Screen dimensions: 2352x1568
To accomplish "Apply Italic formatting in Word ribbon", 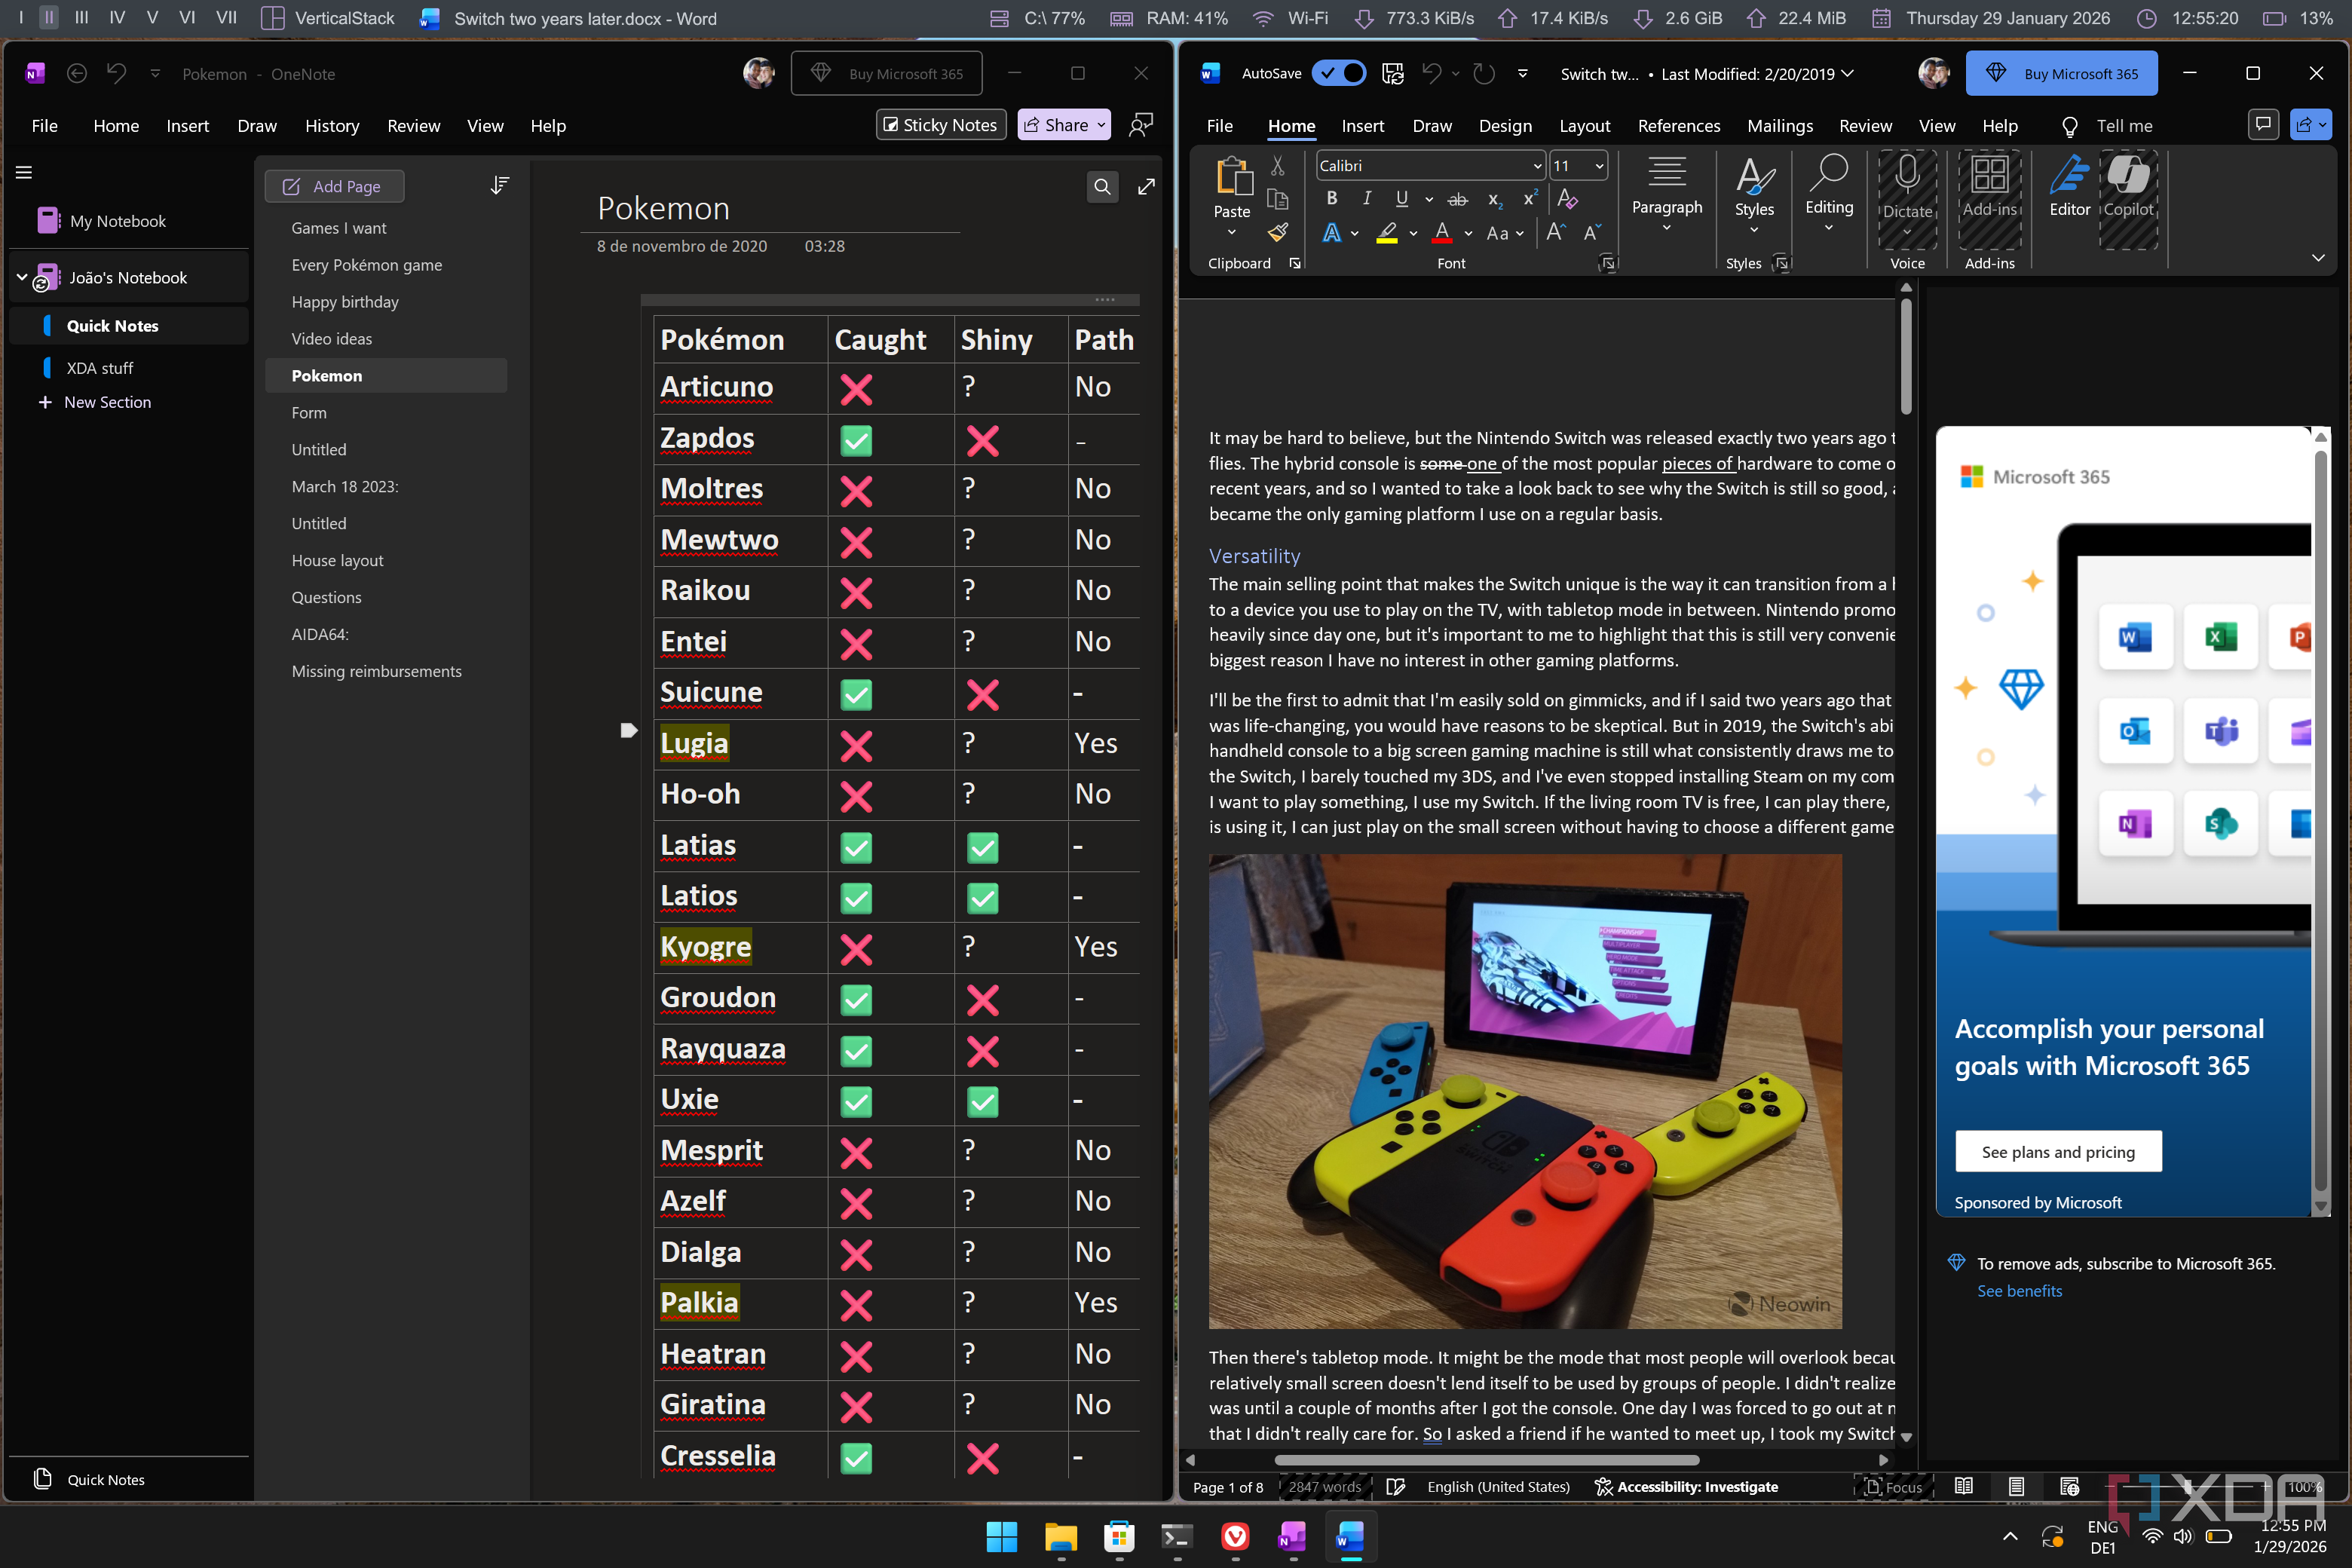I will click(x=1366, y=199).
